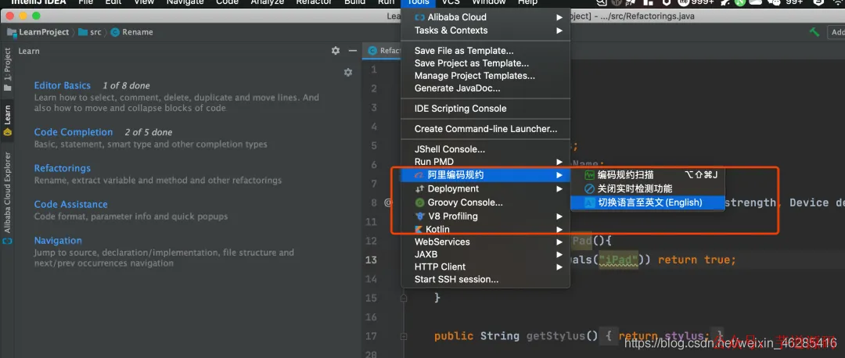Image resolution: width=845 pixels, height=358 pixels.
Task: Click the Learn panel settings gear icon
Action: [335, 51]
